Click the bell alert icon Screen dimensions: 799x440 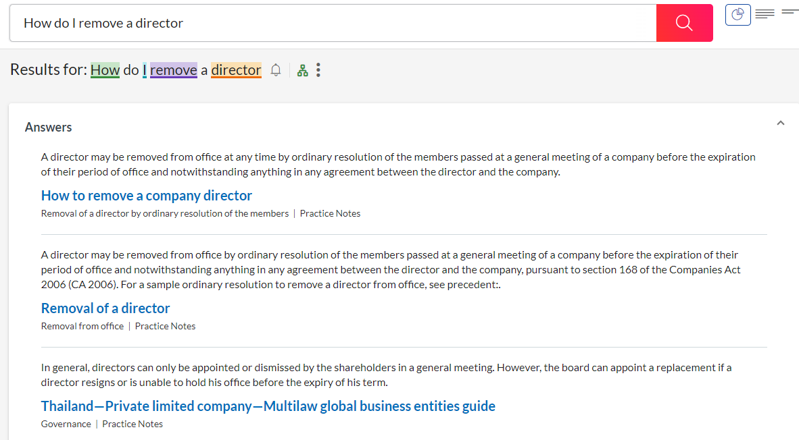tap(276, 70)
